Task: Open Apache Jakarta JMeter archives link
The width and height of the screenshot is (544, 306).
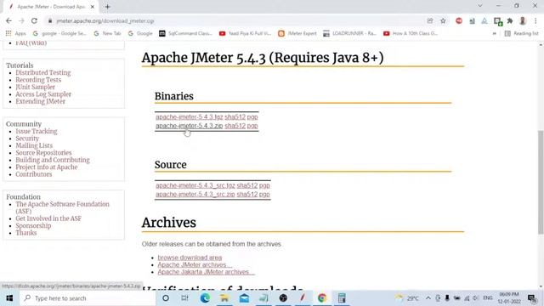Action: click(206, 272)
